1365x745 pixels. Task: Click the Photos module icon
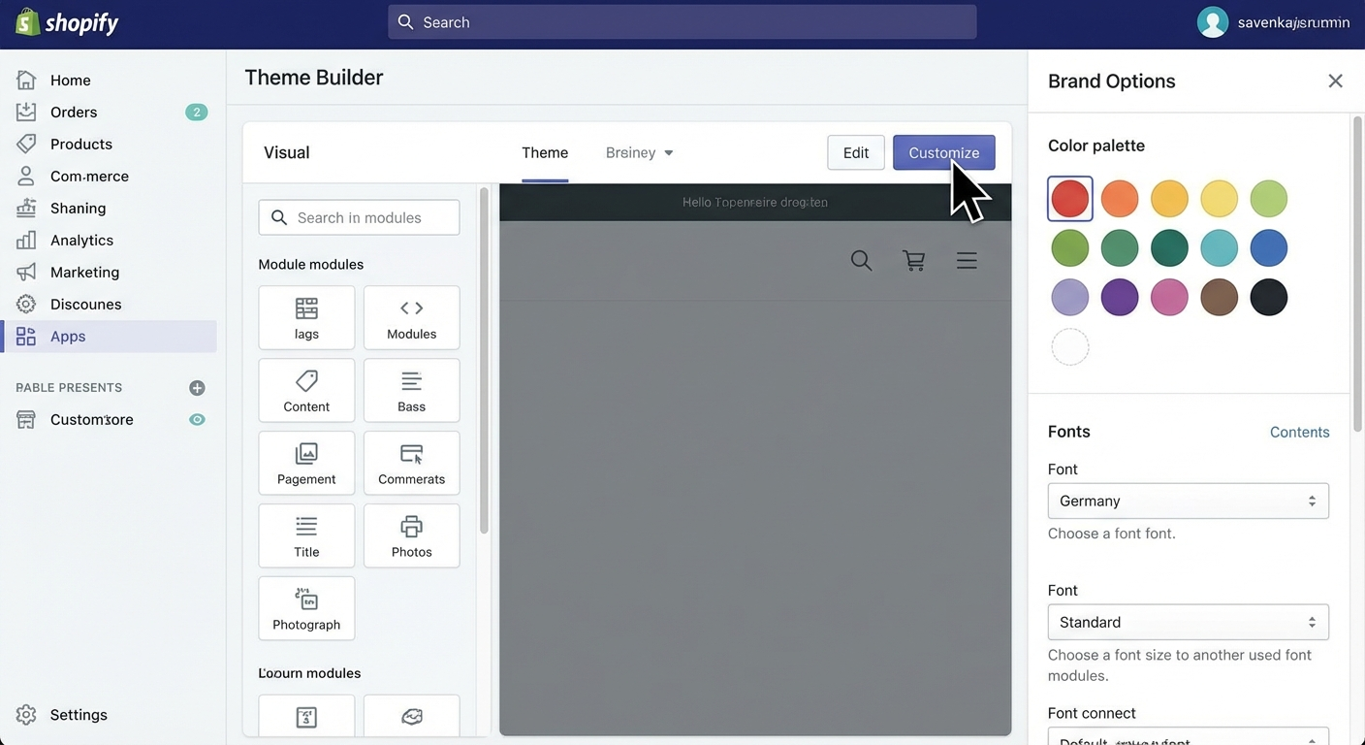point(411,535)
